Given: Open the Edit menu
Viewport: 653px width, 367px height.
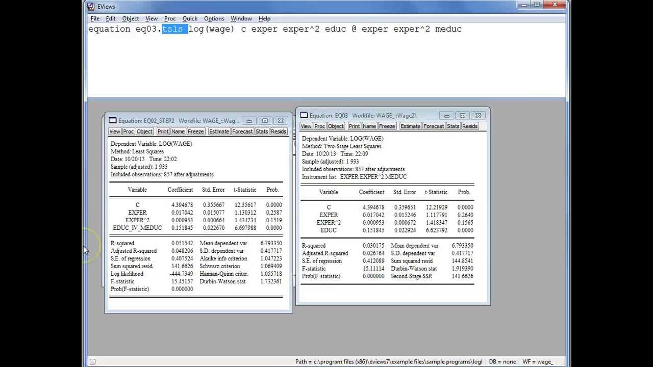Looking at the screenshot, I should [111, 18].
